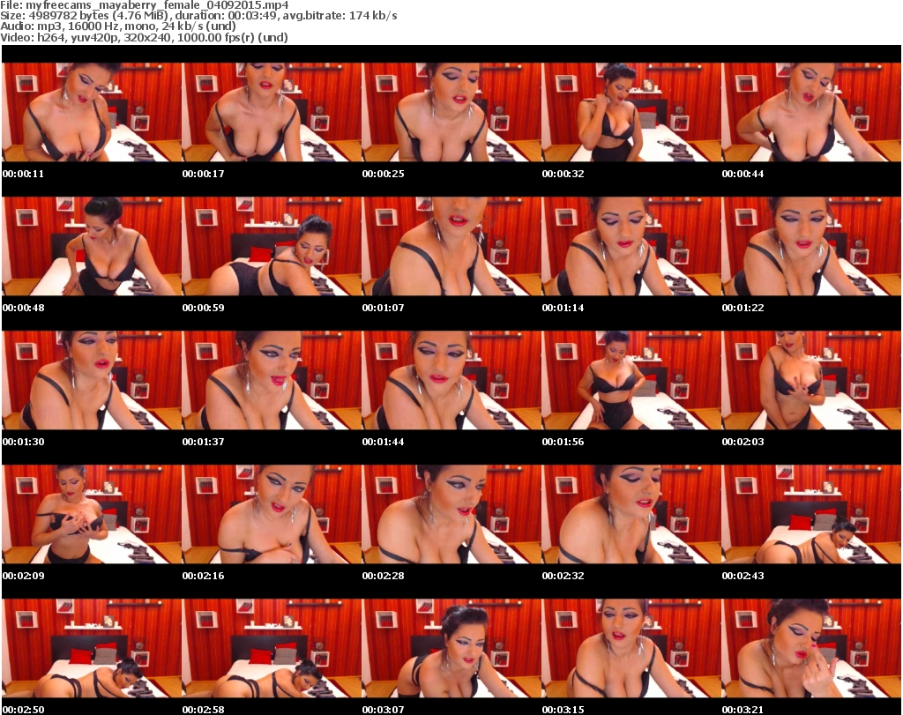
Task: Click the Size and duration info line
Action: (x=198, y=16)
